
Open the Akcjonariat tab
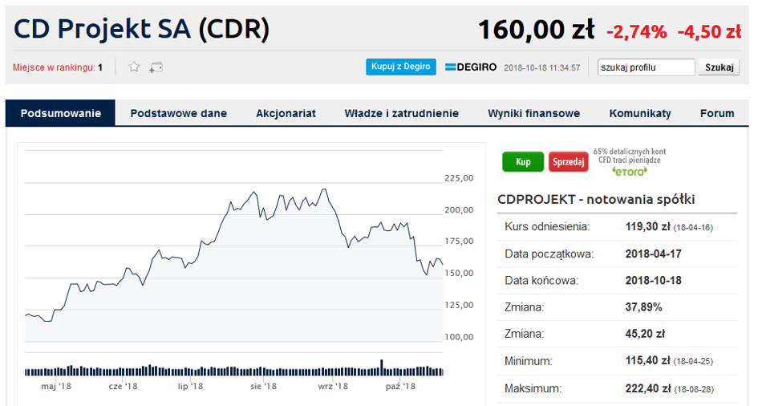286,113
